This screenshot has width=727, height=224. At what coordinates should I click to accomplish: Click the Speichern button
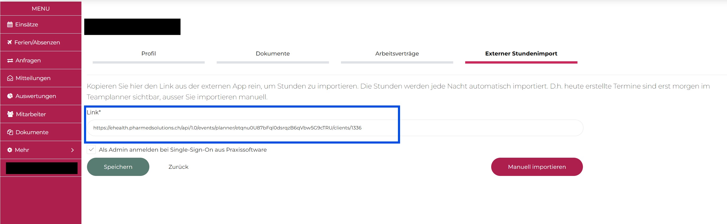coord(118,167)
